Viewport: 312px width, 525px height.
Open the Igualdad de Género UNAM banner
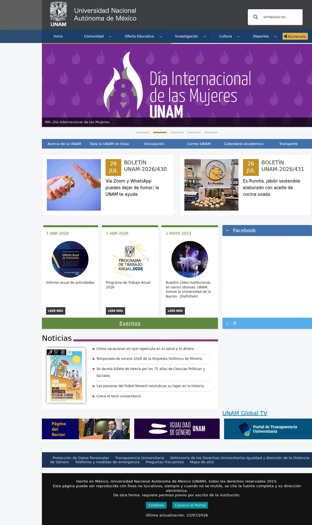pos(177,429)
